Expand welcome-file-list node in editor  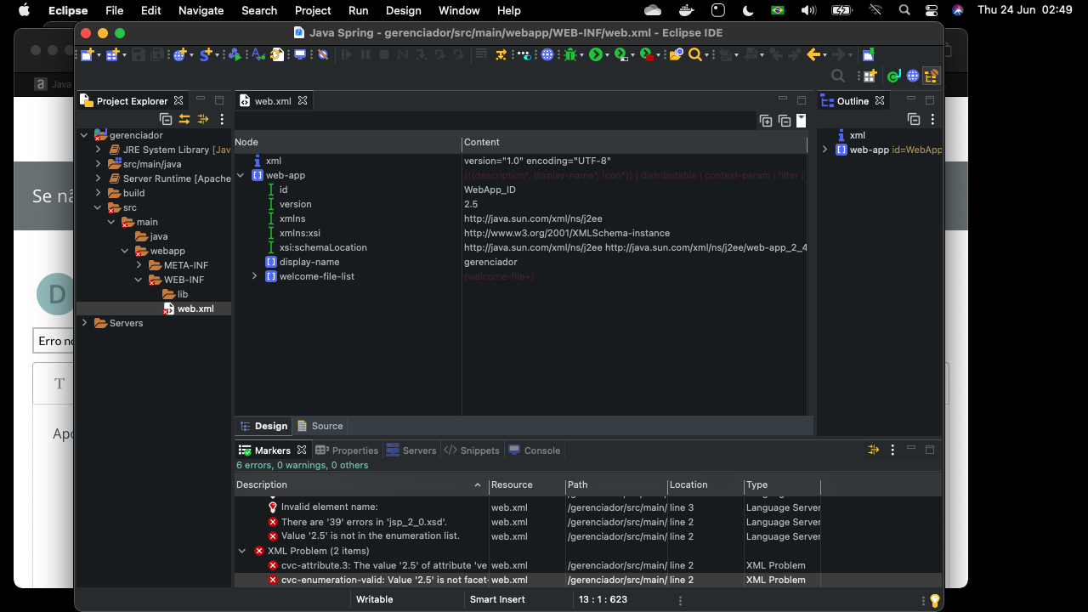[x=254, y=276]
